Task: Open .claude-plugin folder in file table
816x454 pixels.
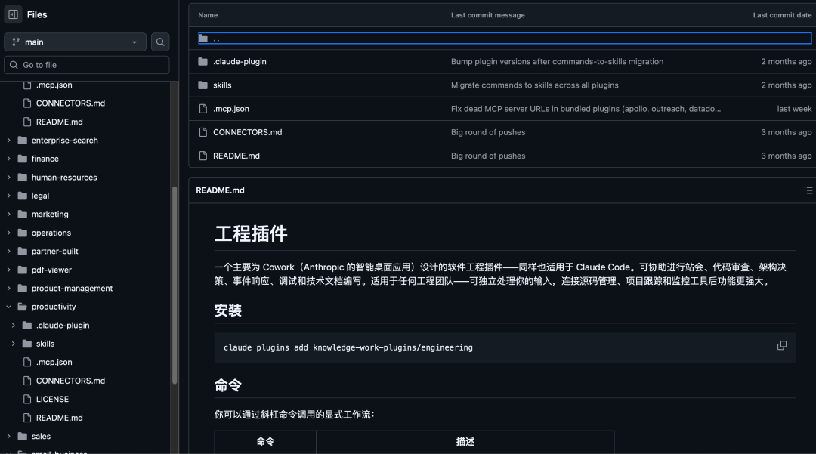Action: tap(240, 61)
